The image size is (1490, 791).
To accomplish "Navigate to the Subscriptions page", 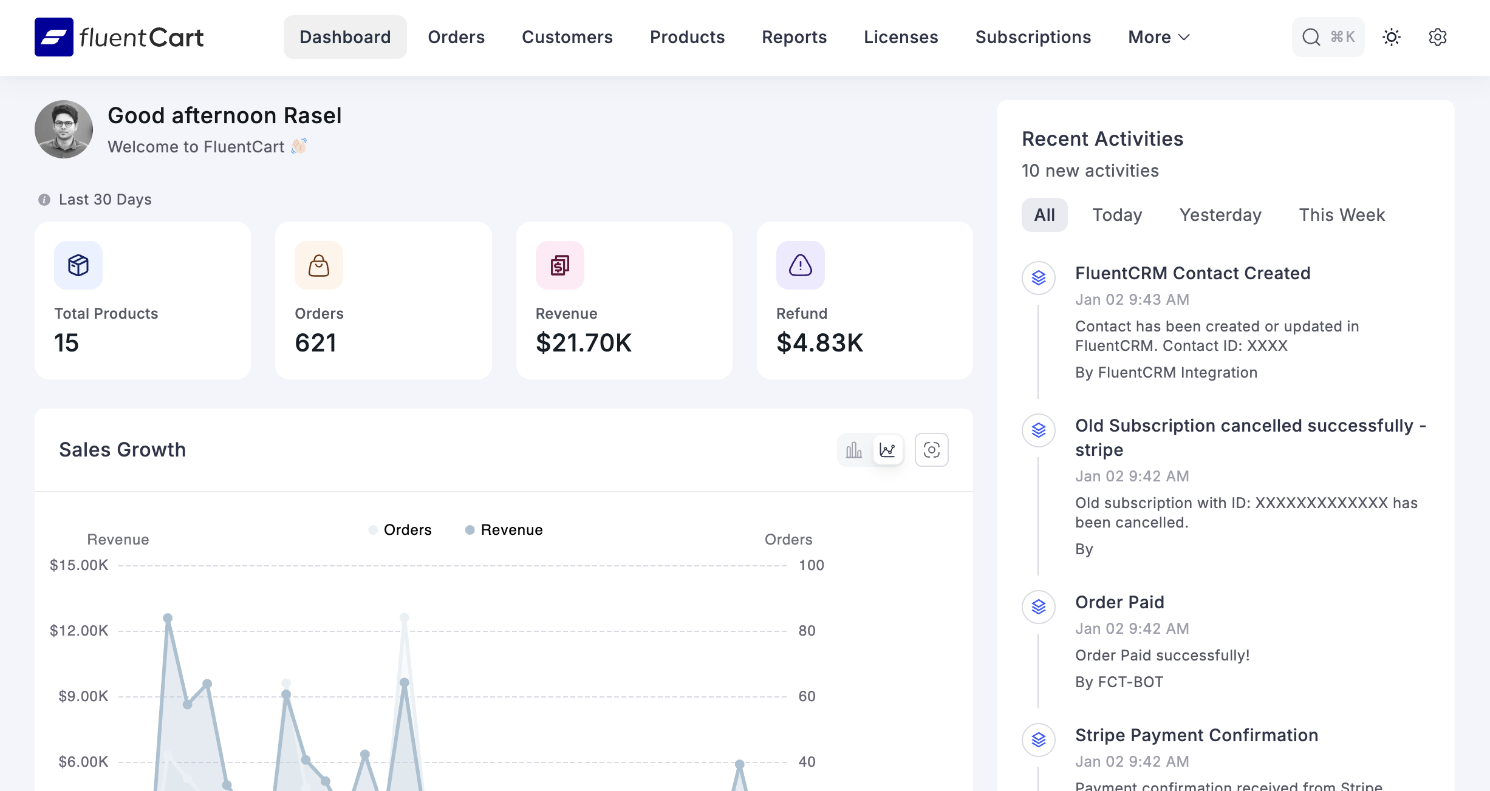I will tap(1033, 37).
